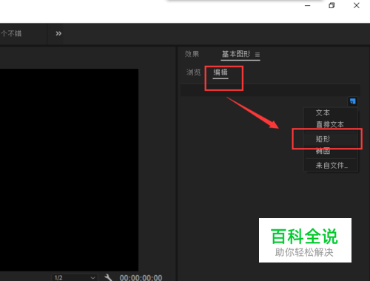
Task: Click the 00:00:00:00 timecode field
Action: [141, 278]
